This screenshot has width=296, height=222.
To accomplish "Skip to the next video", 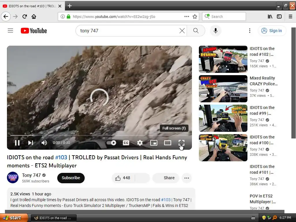I will (31, 143).
